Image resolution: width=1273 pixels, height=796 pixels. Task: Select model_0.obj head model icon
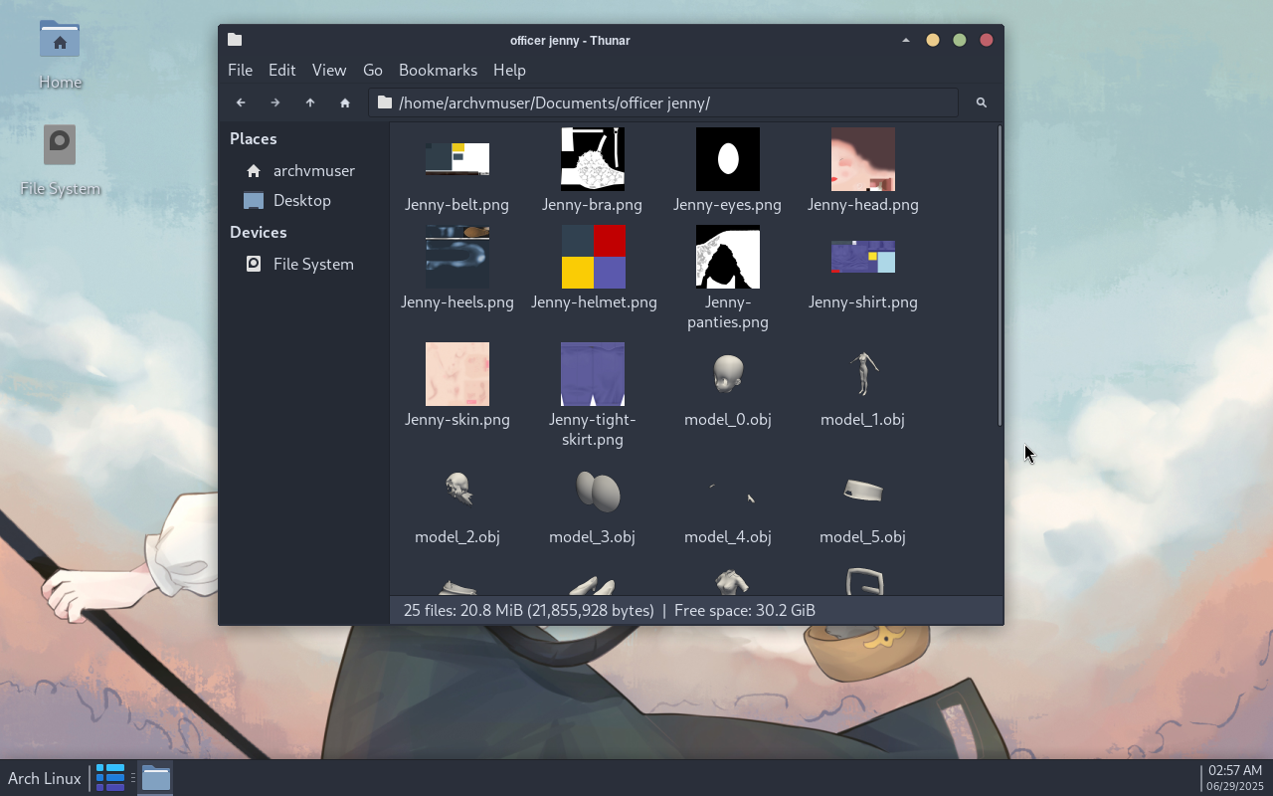[728, 374]
